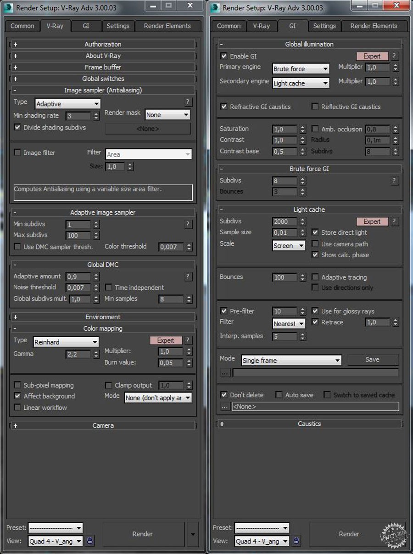Open help button beside Light cache Expert

pyautogui.click(x=394, y=221)
